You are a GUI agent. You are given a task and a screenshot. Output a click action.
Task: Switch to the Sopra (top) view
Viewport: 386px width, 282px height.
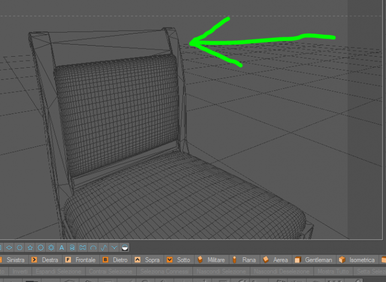(148, 260)
